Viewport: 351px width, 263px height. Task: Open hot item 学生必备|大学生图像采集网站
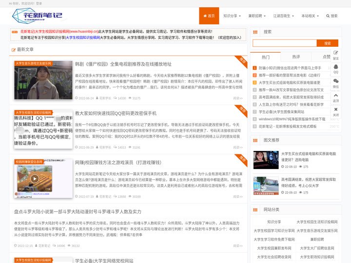281,112
